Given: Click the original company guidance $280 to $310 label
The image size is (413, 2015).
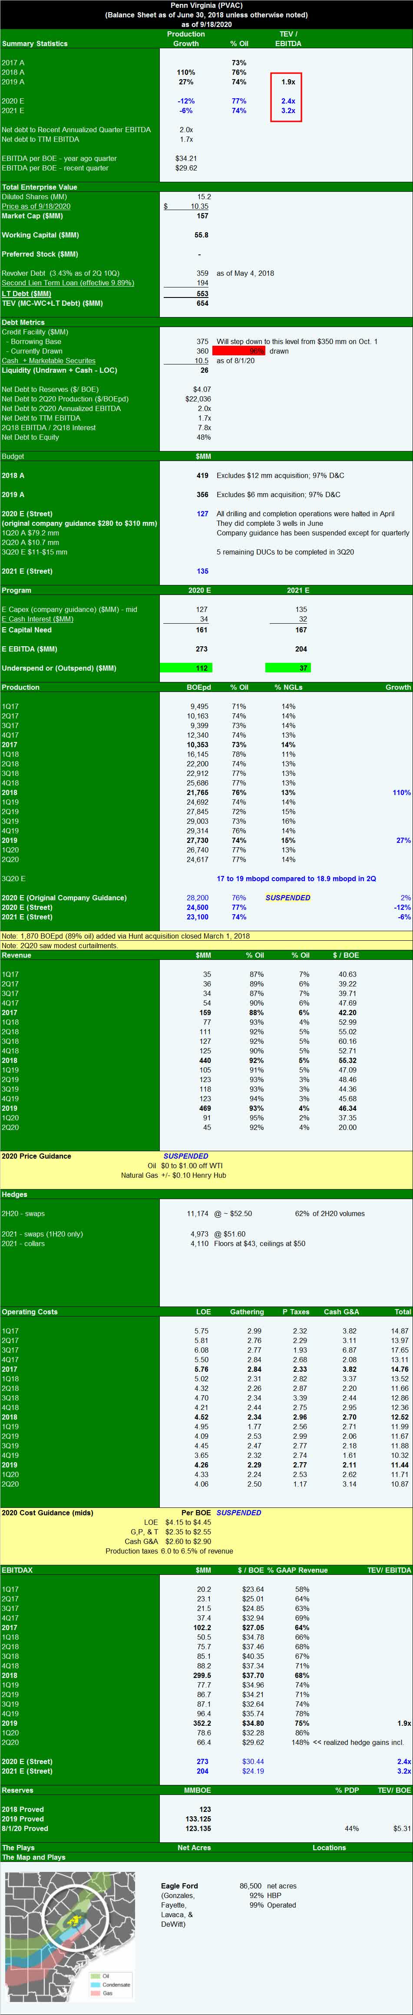Looking at the screenshot, I should point(79,523).
